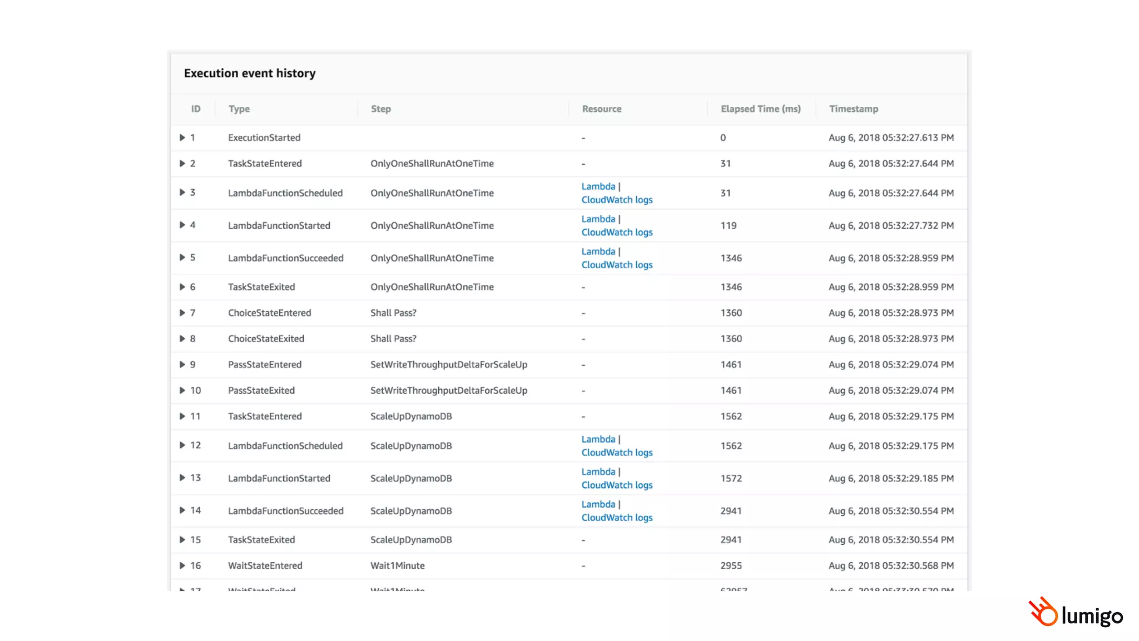This screenshot has width=1139, height=641.
Task: Click the lumigo logo
Action: point(1076,614)
